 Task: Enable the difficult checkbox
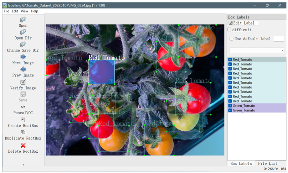click(230, 30)
